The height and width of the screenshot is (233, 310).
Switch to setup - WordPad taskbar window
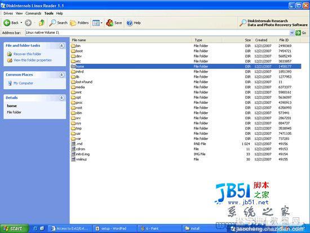point(114,228)
